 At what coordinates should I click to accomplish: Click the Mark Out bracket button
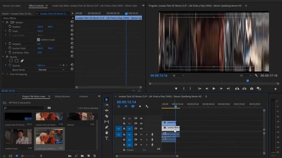pyautogui.click(x=190, y=89)
